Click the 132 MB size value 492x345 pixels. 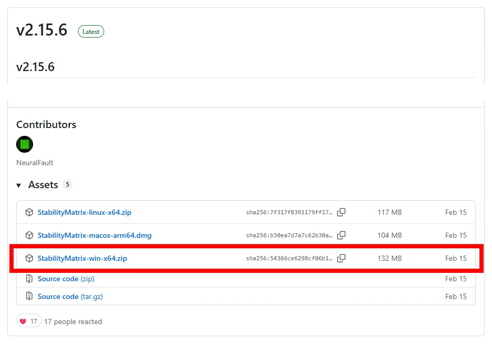point(389,258)
